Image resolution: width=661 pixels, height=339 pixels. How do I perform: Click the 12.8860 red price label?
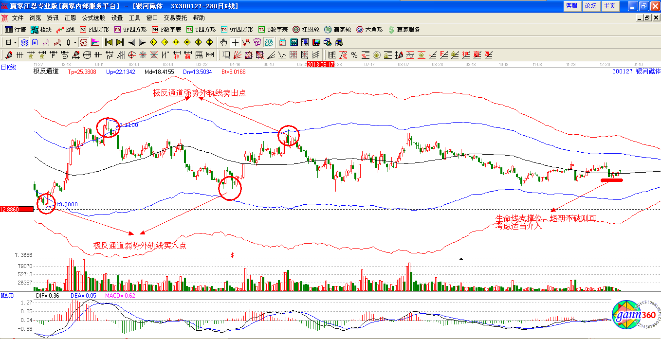pyautogui.click(x=17, y=209)
